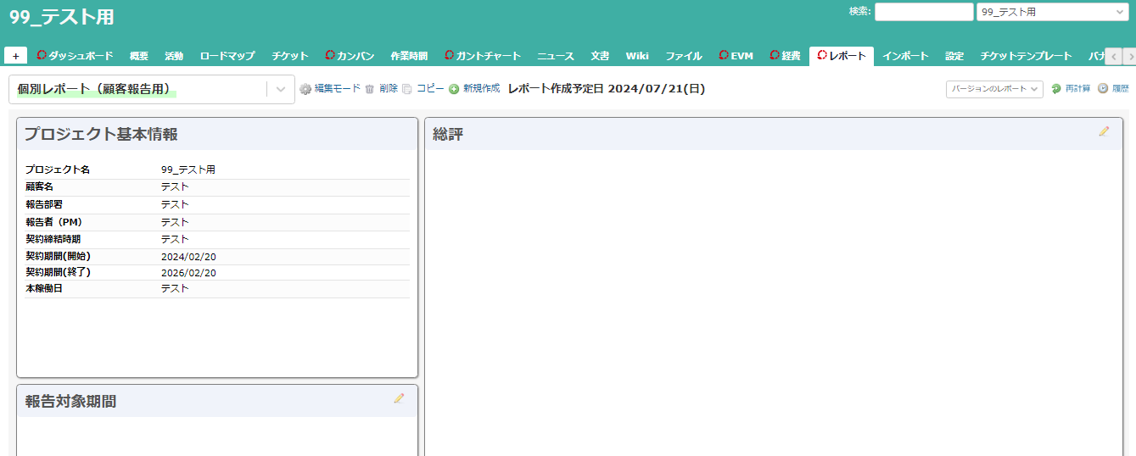Screen dimensions: 1136x456
Task: Select the チケット tab
Action: (x=290, y=56)
